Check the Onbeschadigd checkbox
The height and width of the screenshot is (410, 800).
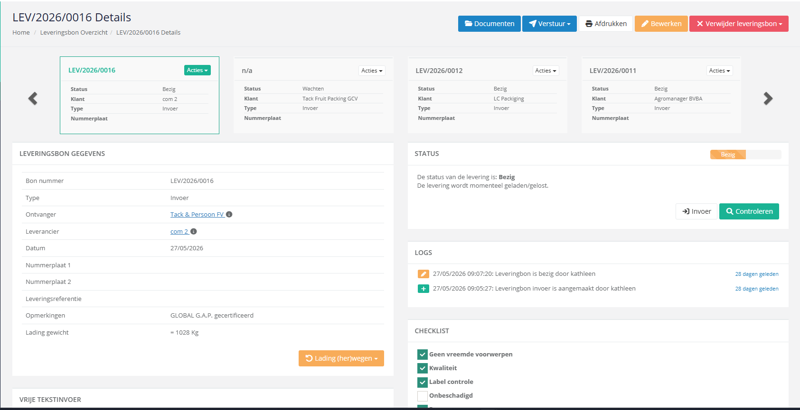coord(422,396)
